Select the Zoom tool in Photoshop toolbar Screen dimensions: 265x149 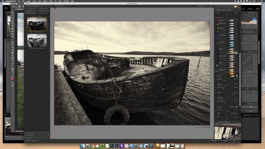click(12, 72)
